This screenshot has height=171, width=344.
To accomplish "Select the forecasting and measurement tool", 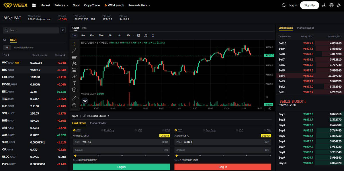I will [74, 70].
